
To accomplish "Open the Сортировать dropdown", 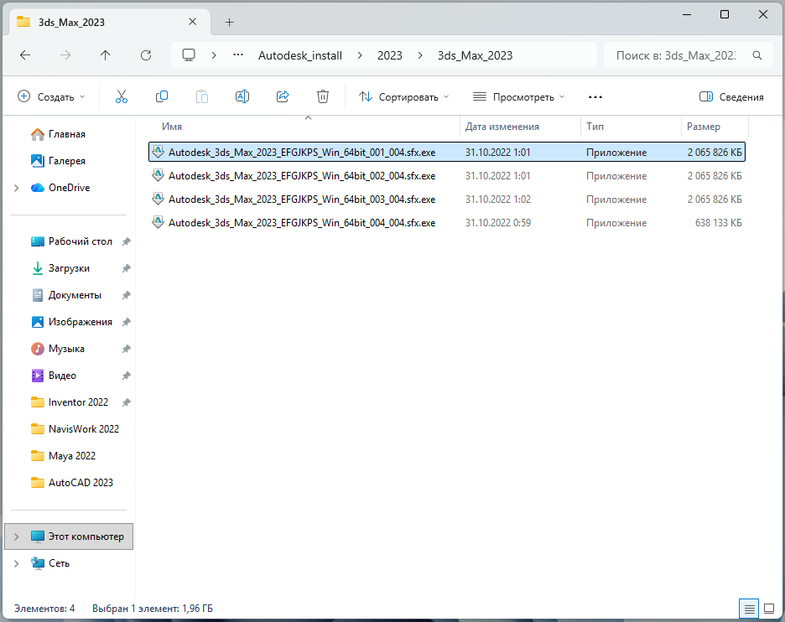I will point(403,96).
